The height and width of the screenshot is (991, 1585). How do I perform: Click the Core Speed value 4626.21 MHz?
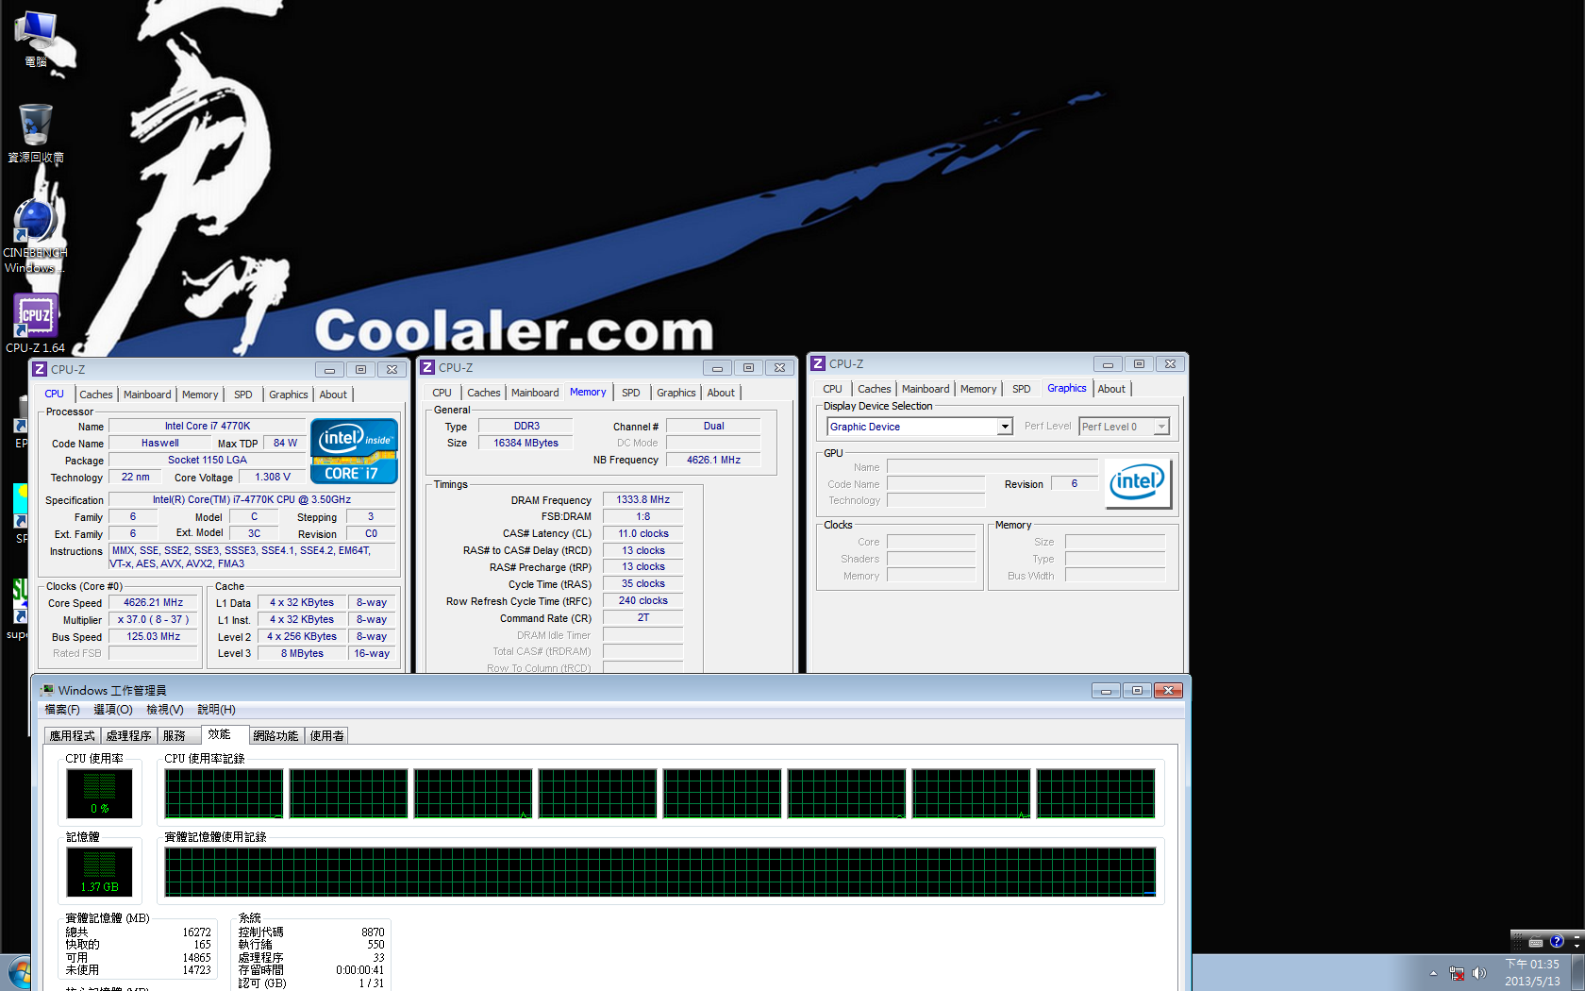click(153, 602)
